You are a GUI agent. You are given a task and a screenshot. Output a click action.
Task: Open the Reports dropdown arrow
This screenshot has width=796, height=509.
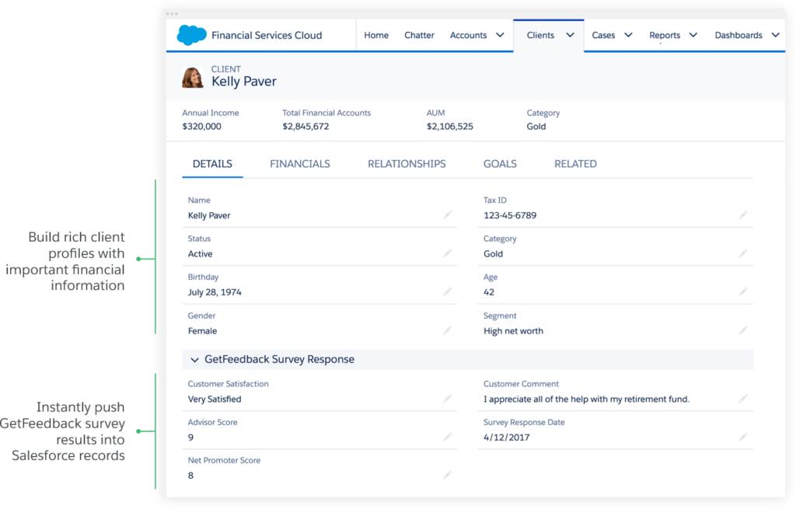tap(693, 35)
